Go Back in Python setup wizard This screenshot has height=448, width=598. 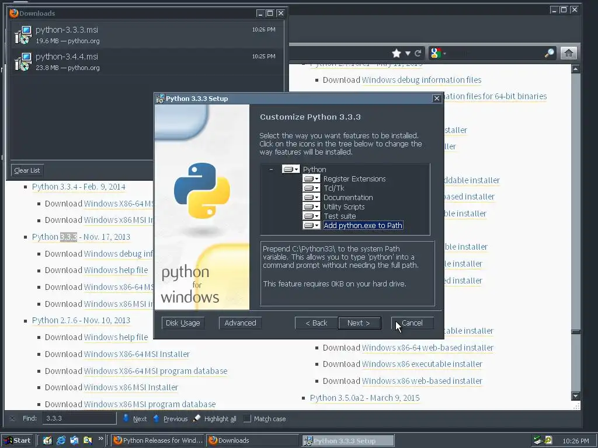tap(316, 323)
